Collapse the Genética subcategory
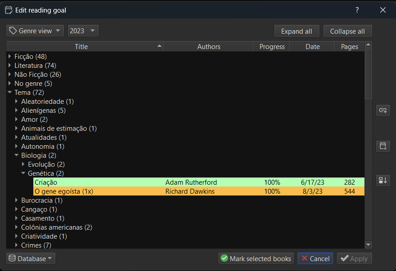This screenshot has height=271, width=396. coord(23,173)
